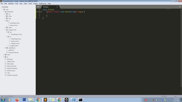The width and height of the screenshot is (182, 102).
Task: Click the fonts folder icon
Action: tap(7, 16)
